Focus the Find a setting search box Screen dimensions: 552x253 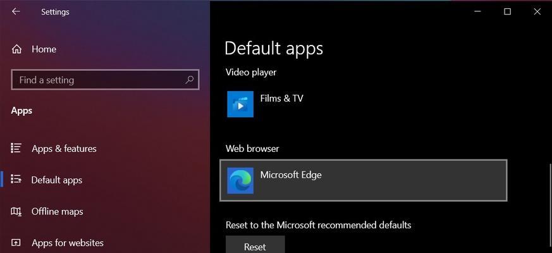105,80
